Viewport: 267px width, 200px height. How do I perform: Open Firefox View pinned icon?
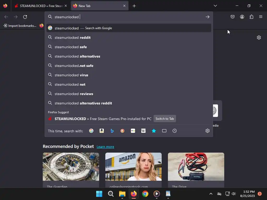coord(5,6)
